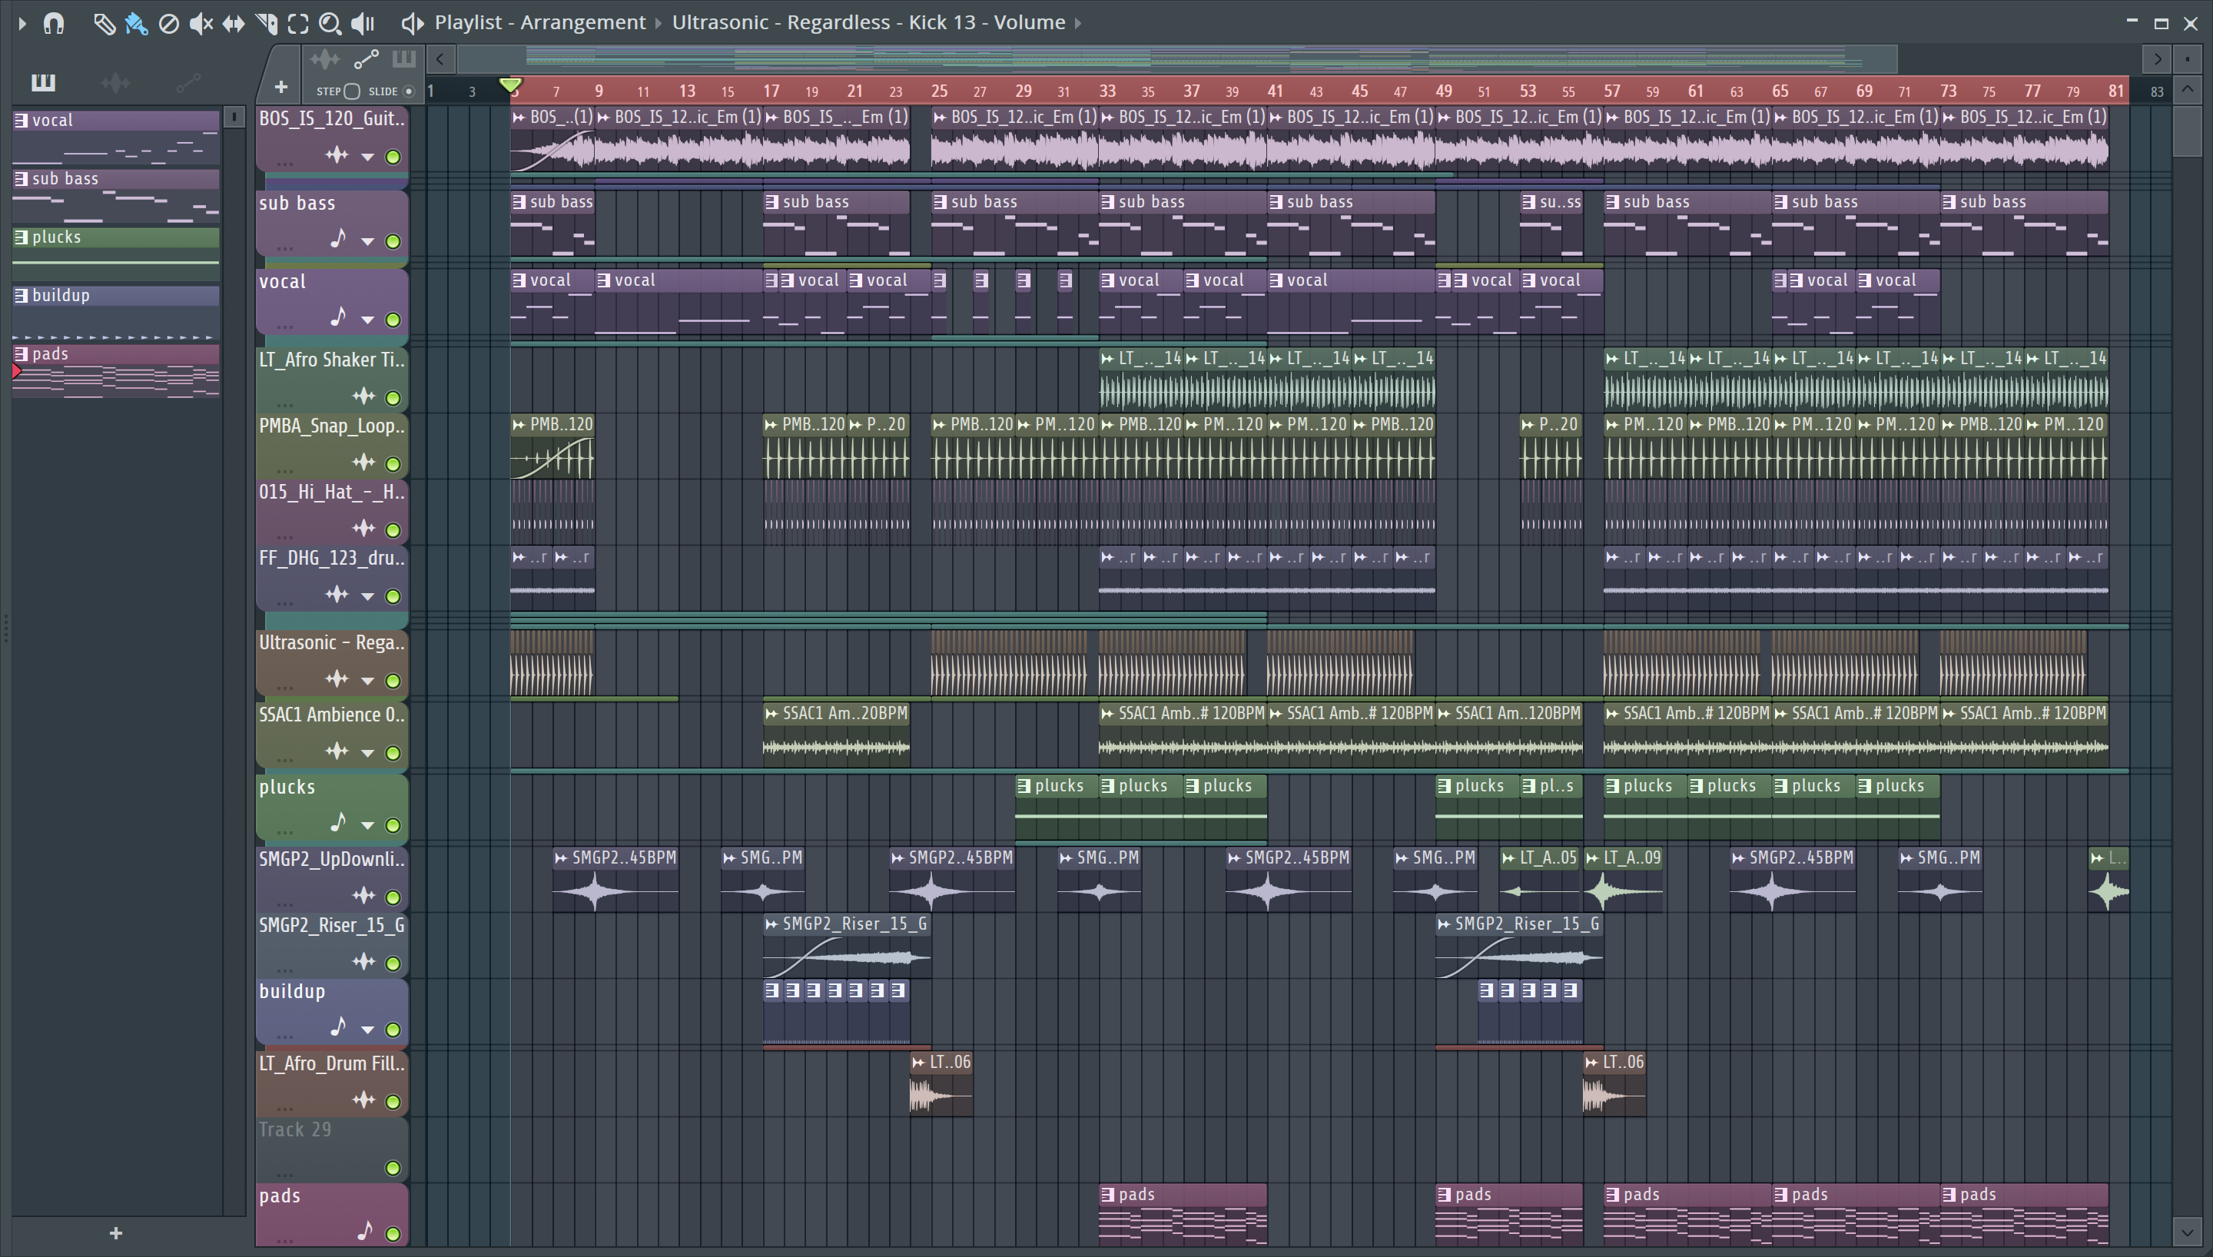Open the SSAC1 Ambience track dropdown arrow
2213x1257 pixels.
368,752
